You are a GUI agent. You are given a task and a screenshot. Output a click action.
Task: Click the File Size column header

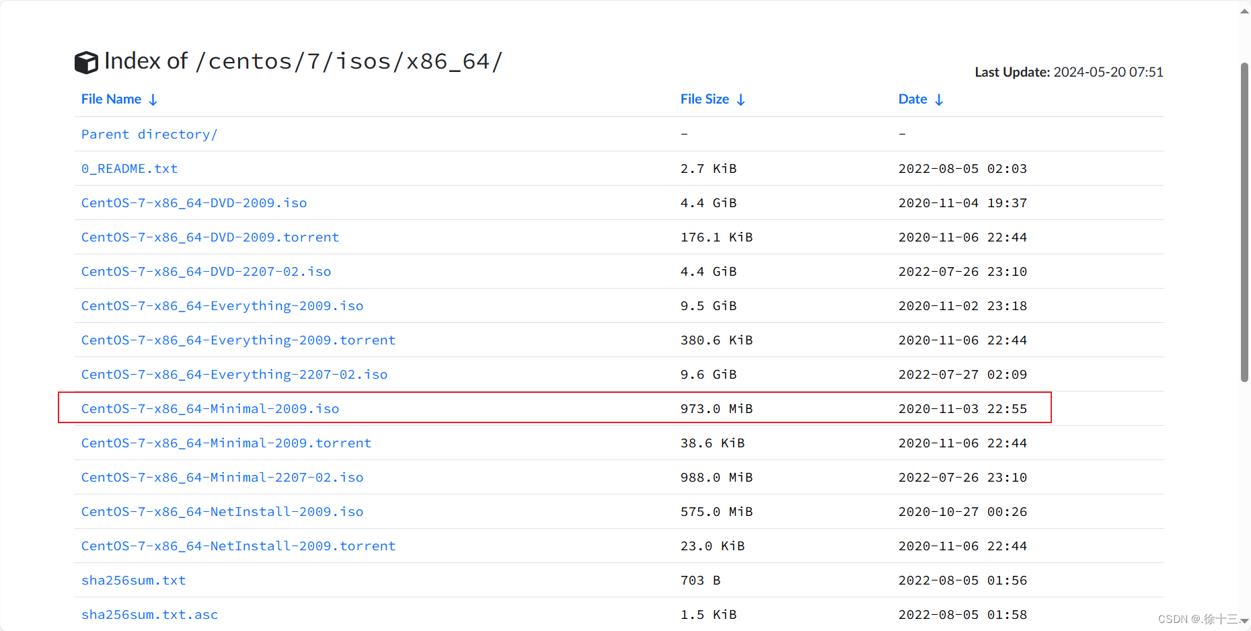[705, 99]
